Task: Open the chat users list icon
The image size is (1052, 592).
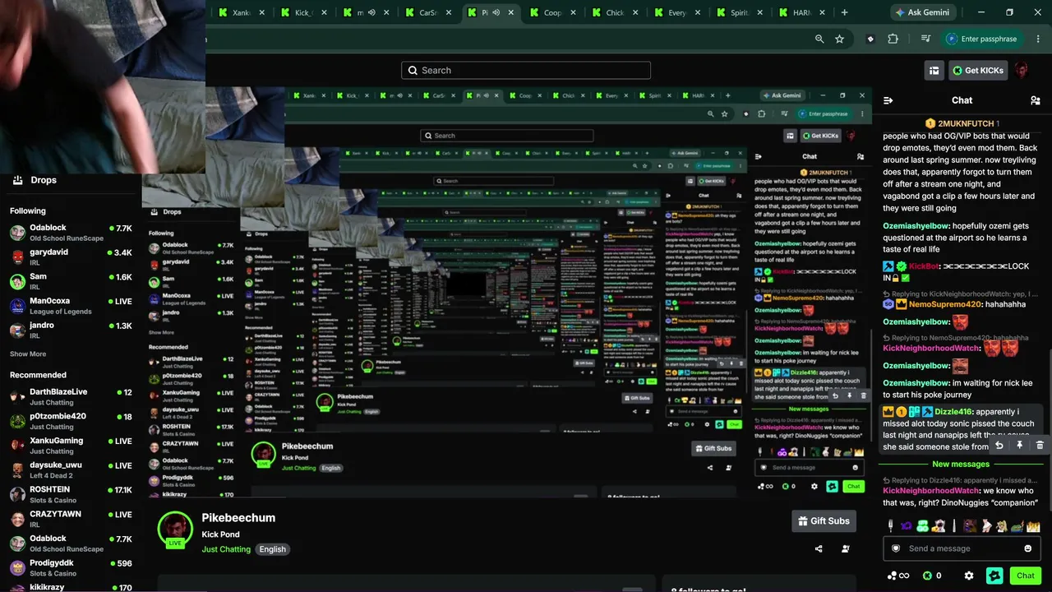Action: (x=1035, y=100)
